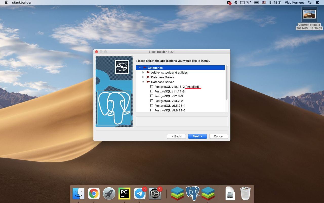The image size is (324, 203).
Task: Select the Categories row label
Action: (x=155, y=68)
